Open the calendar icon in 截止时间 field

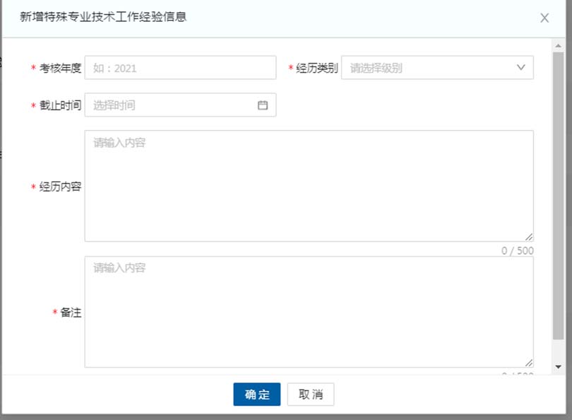(x=262, y=105)
